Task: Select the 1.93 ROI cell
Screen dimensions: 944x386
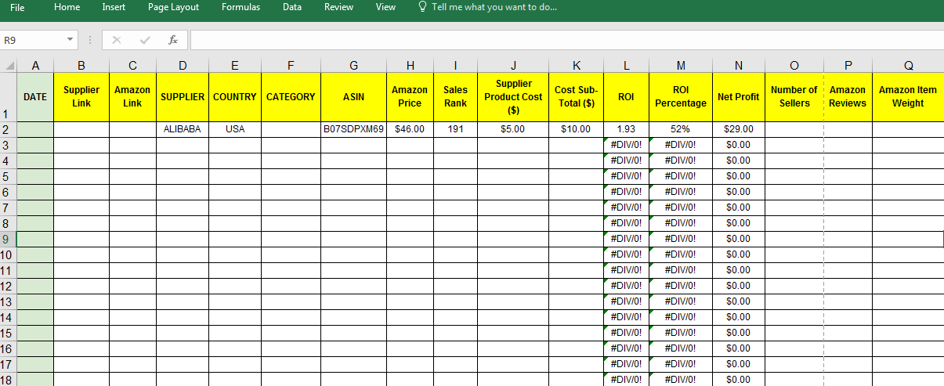Action: click(626, 129)
